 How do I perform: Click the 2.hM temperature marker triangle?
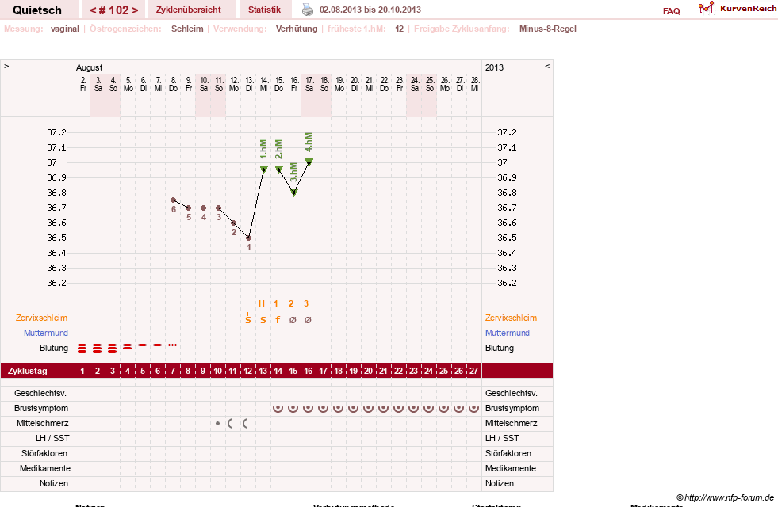[279, 169]
